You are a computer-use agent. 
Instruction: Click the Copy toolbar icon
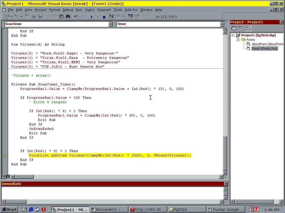click(55, 17)
